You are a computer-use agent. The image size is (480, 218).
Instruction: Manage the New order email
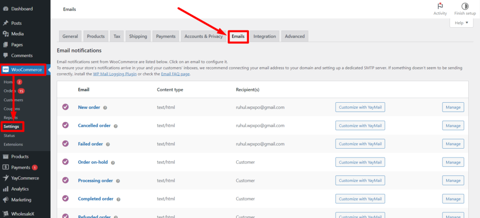[x=453, y=107]
